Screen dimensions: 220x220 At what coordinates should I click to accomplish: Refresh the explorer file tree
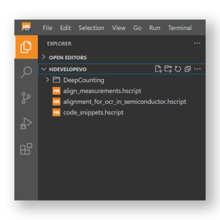[x=178, y=69]
